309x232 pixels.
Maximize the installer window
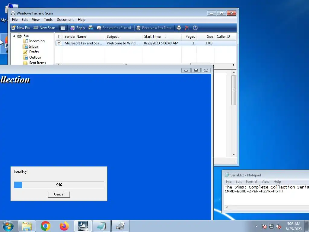click(x=196, y=70)
